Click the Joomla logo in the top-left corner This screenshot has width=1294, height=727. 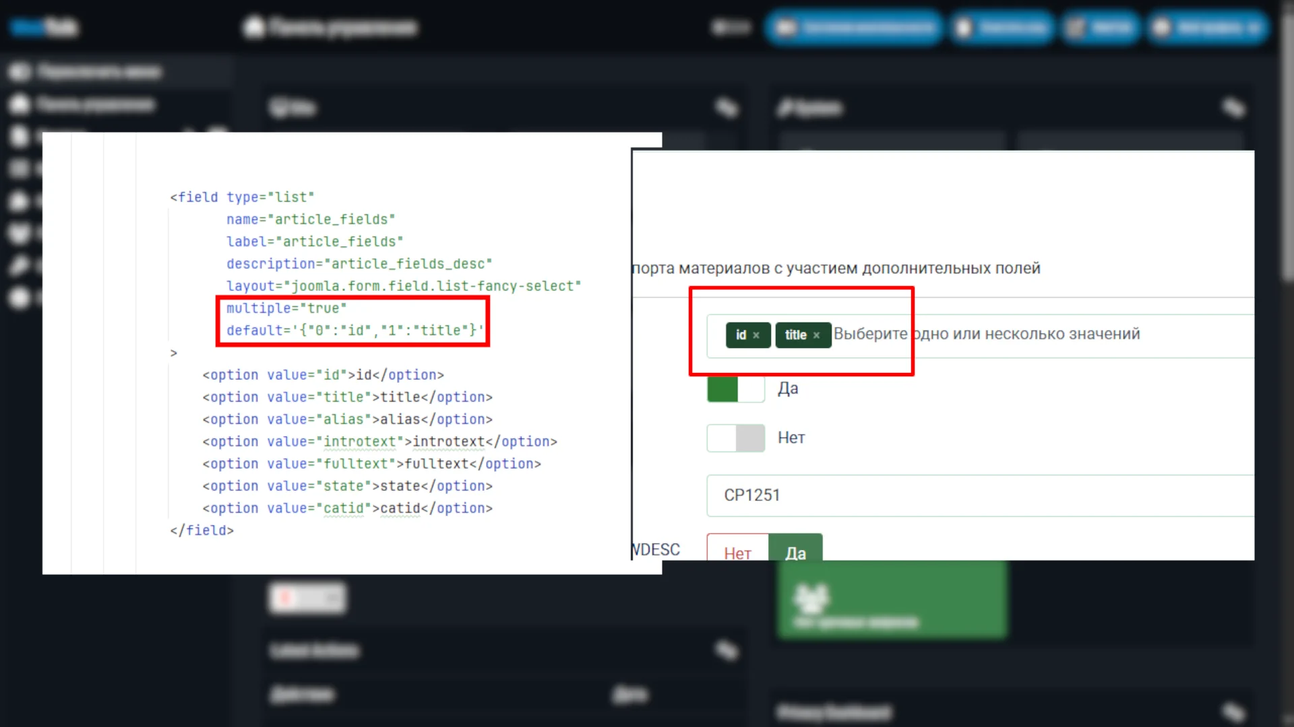point(44,27)
